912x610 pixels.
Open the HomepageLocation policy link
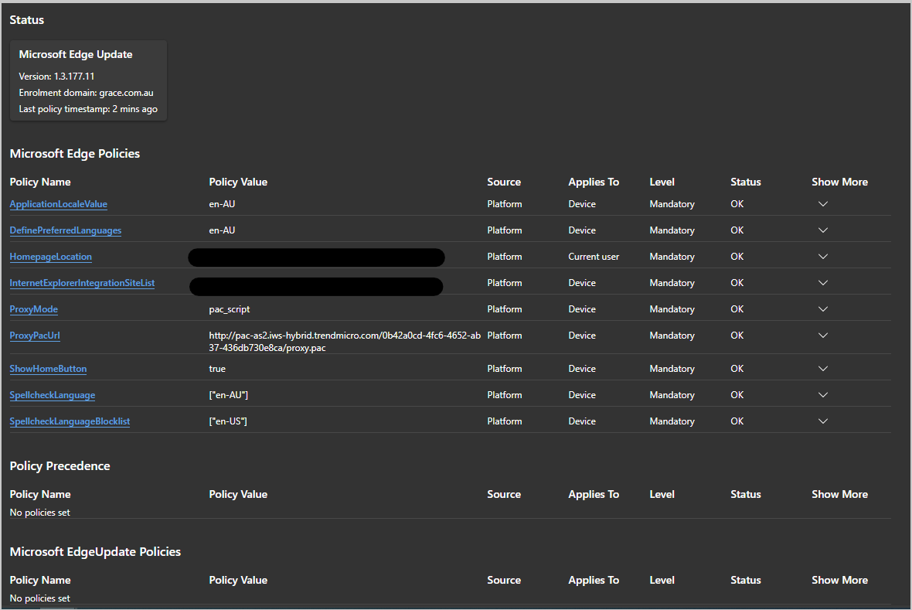pyautogui.click(x=50, y=256)
